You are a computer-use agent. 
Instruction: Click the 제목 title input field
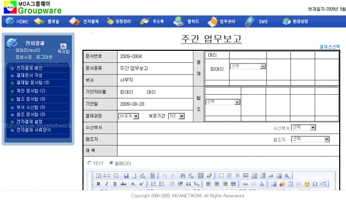pos(228,151)
